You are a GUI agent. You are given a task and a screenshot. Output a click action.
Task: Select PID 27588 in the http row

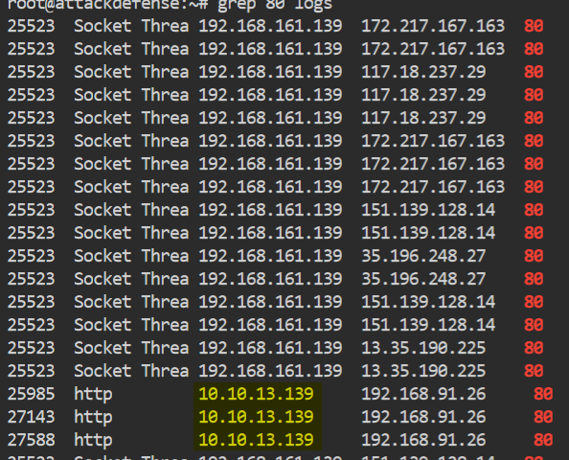[x=32, y=440]
